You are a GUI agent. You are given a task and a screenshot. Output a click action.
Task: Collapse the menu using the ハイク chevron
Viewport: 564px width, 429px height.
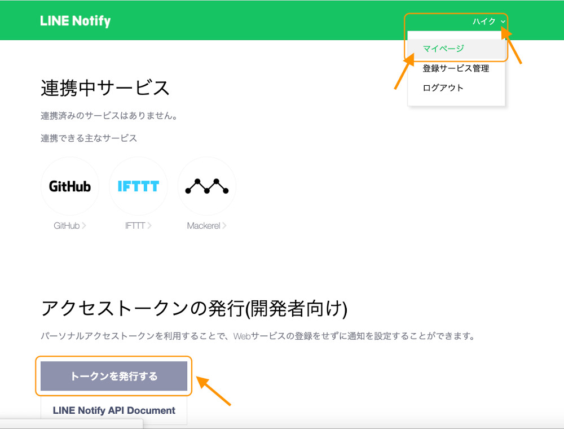(x=503, y=22)
